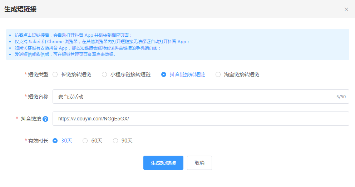The height and width of the screenshot is (187, 355).
Task: Select the 长链接转短链 radio option
Action: click(55, 74)
